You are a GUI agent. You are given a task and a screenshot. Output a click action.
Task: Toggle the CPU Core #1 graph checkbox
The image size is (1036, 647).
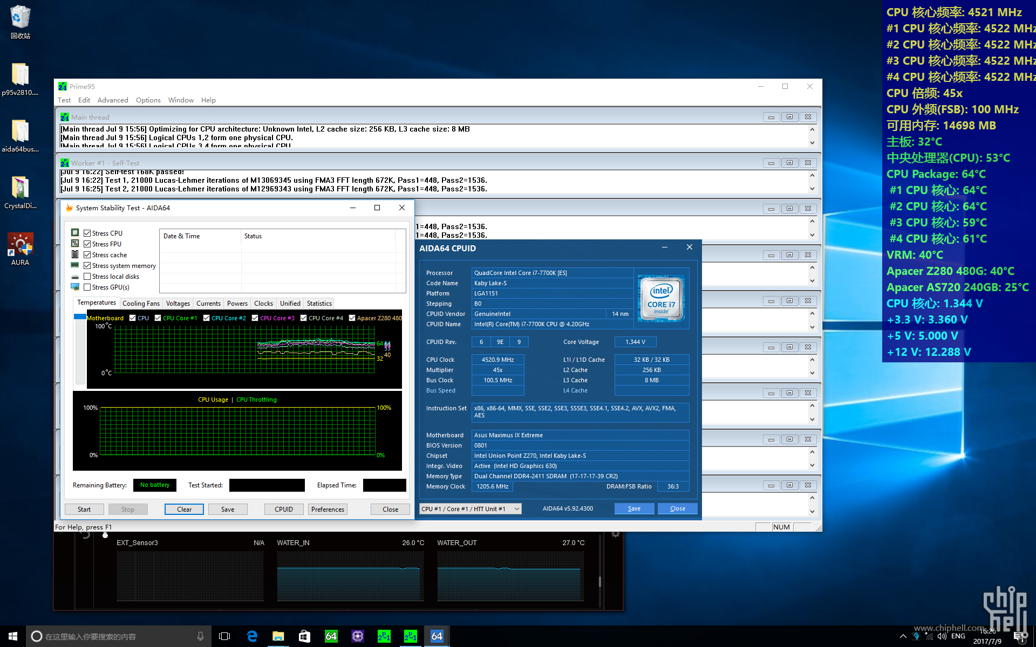coord(158,318)
